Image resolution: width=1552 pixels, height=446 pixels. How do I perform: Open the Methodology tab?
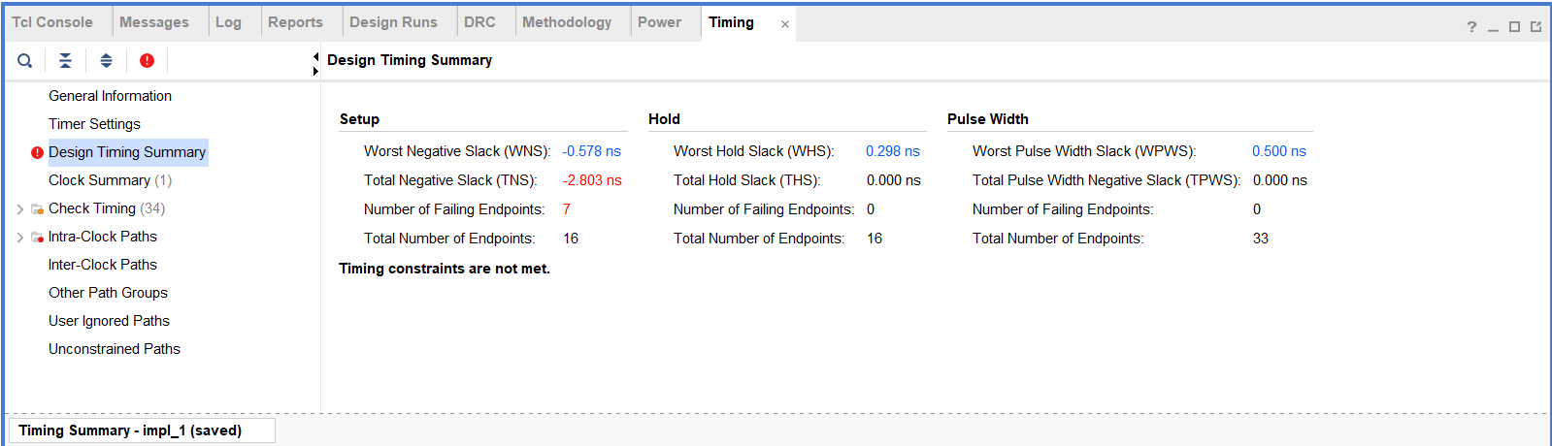coord(567,22)
